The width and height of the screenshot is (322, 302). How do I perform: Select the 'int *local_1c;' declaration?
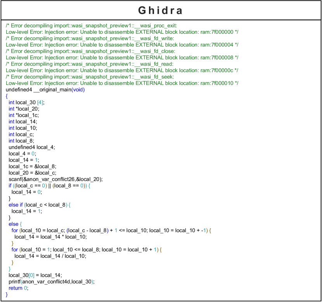point(24,115)
